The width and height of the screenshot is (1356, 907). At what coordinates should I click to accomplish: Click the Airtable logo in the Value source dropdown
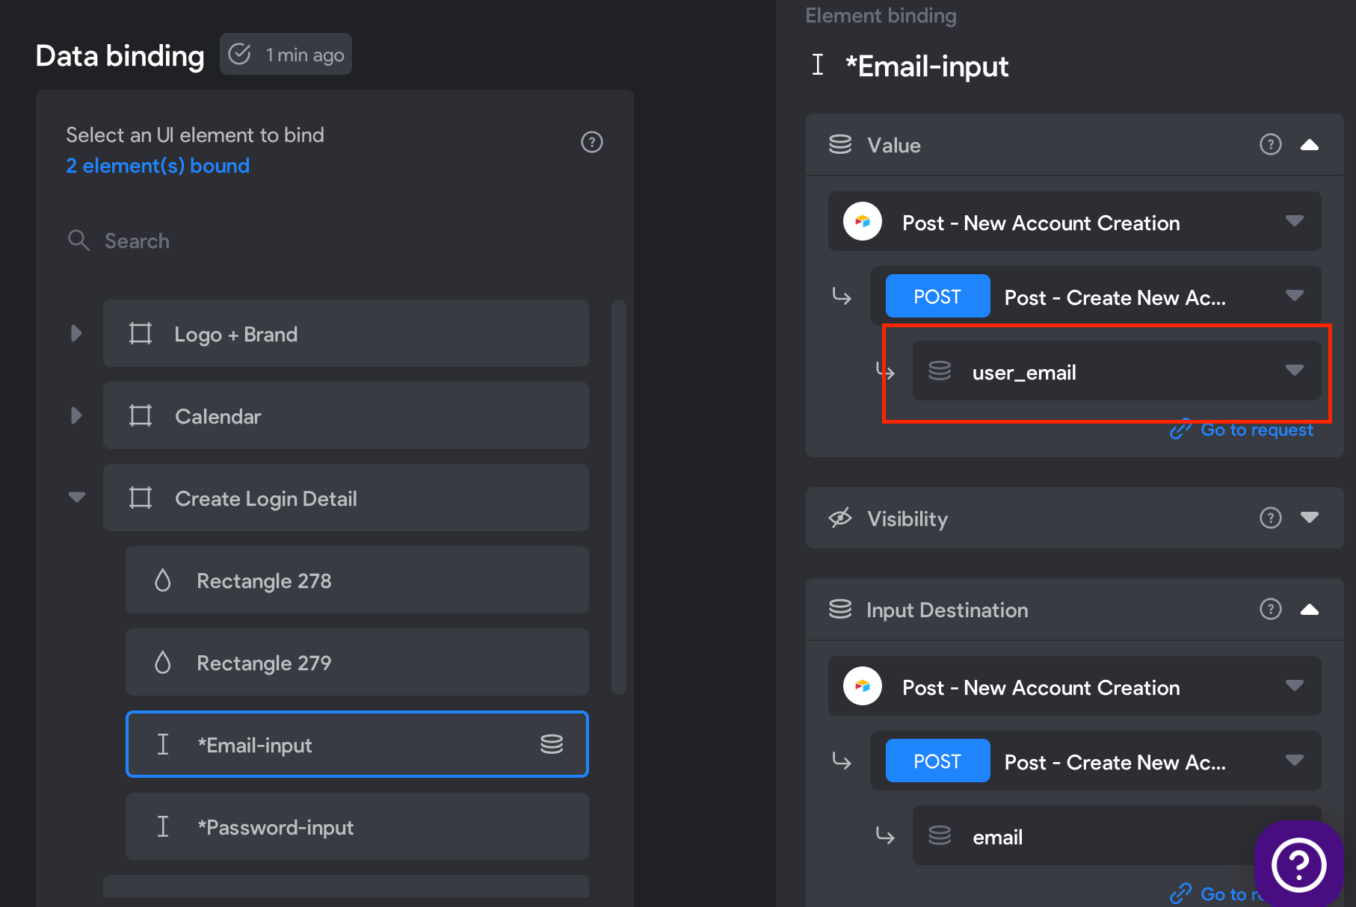point(863,221)
